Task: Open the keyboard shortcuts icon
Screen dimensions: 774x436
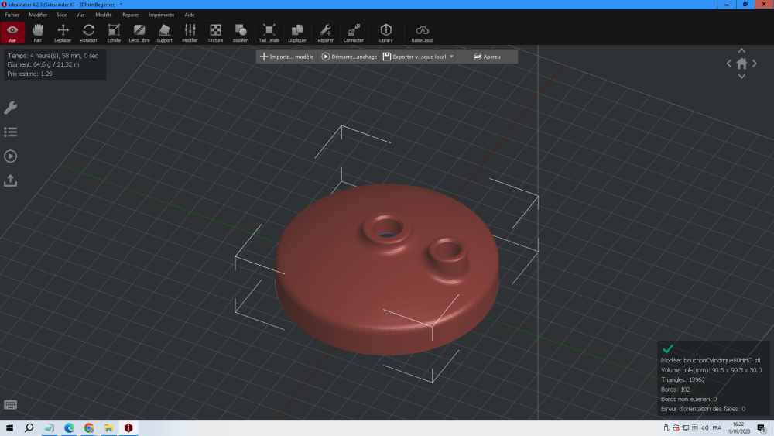Action: pyautogui.click(x=10, y=405)
